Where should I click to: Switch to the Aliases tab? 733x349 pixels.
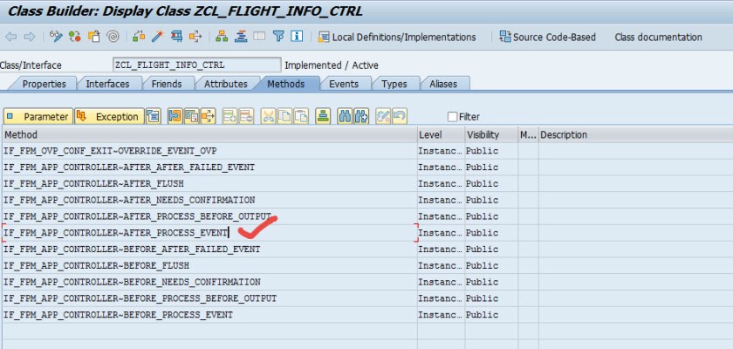pos(443,84)
